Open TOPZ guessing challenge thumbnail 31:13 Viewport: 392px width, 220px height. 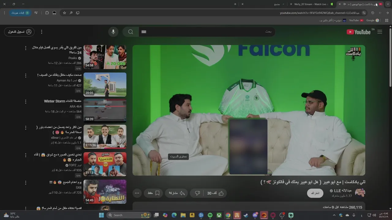(x=105, y=164)
